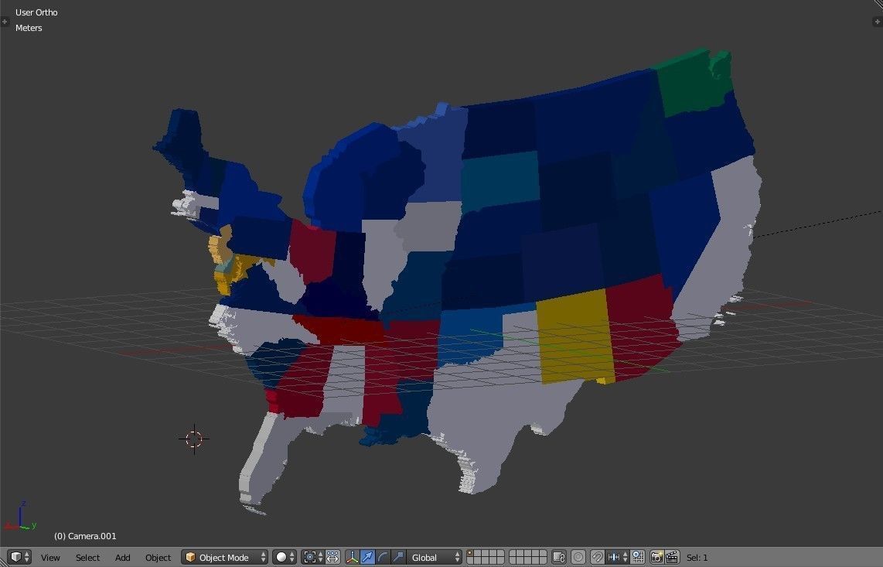
Task: Toggle the 3D manipulator widget
Action: (352, 558)
